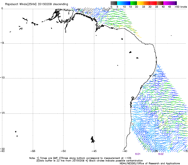Click the '-10' latitude axis label
Viewport: 188px width, 165px height.
point(2,77)
